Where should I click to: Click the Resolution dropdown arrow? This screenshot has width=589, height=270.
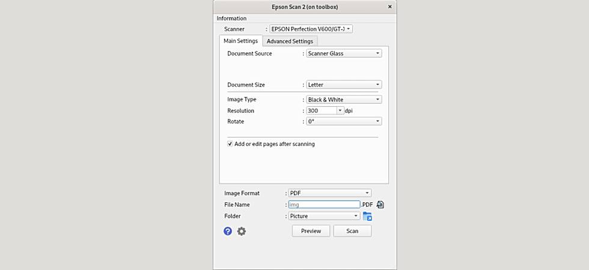point(340,110)
